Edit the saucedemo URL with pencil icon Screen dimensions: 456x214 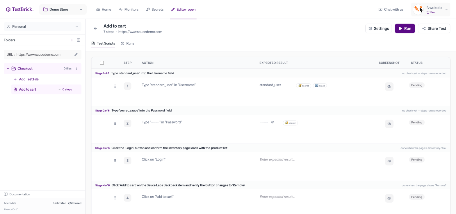pos(76,55)
